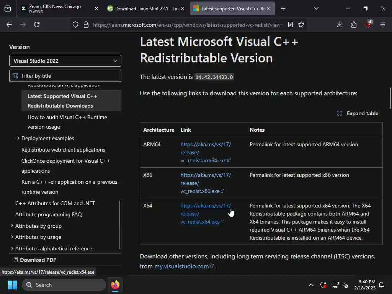Switch to Zeam CBS News Chicago tab
This screenshot has width=392, height=294.
click(x=55, y=8)
